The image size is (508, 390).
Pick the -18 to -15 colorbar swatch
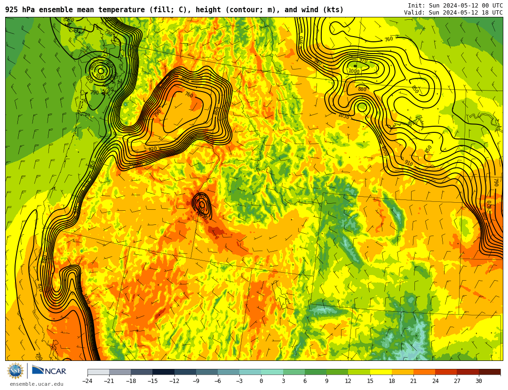(x=142, y=372)
